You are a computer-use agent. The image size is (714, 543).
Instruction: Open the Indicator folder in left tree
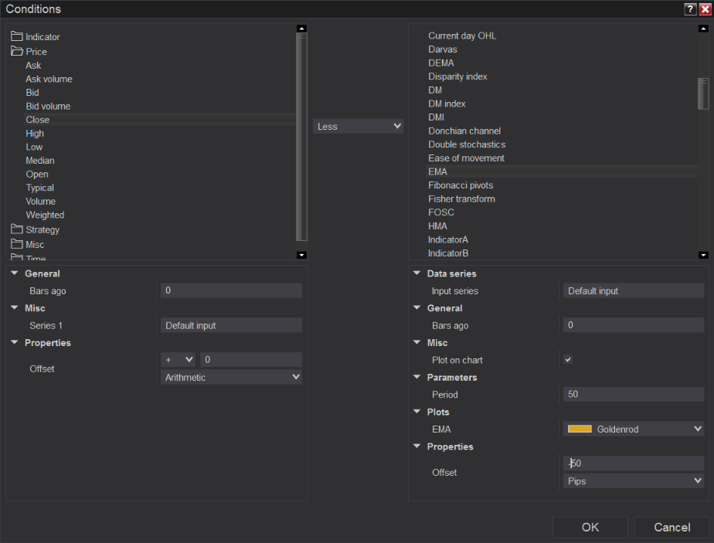(x=36, y=37)
